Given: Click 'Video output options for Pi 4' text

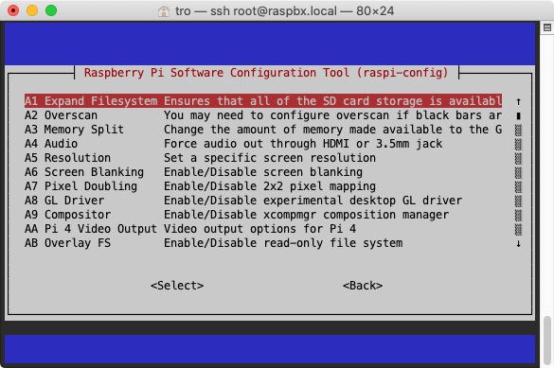Looking at the screenshot, I should click(260, 229).
